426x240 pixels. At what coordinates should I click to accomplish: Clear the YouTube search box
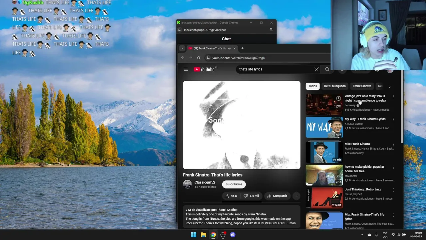[x=317, y=69]
